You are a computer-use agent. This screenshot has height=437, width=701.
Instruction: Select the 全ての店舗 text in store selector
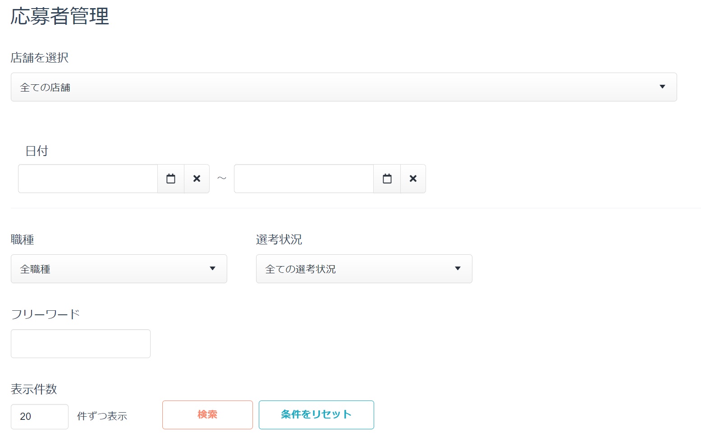point(45,87)
